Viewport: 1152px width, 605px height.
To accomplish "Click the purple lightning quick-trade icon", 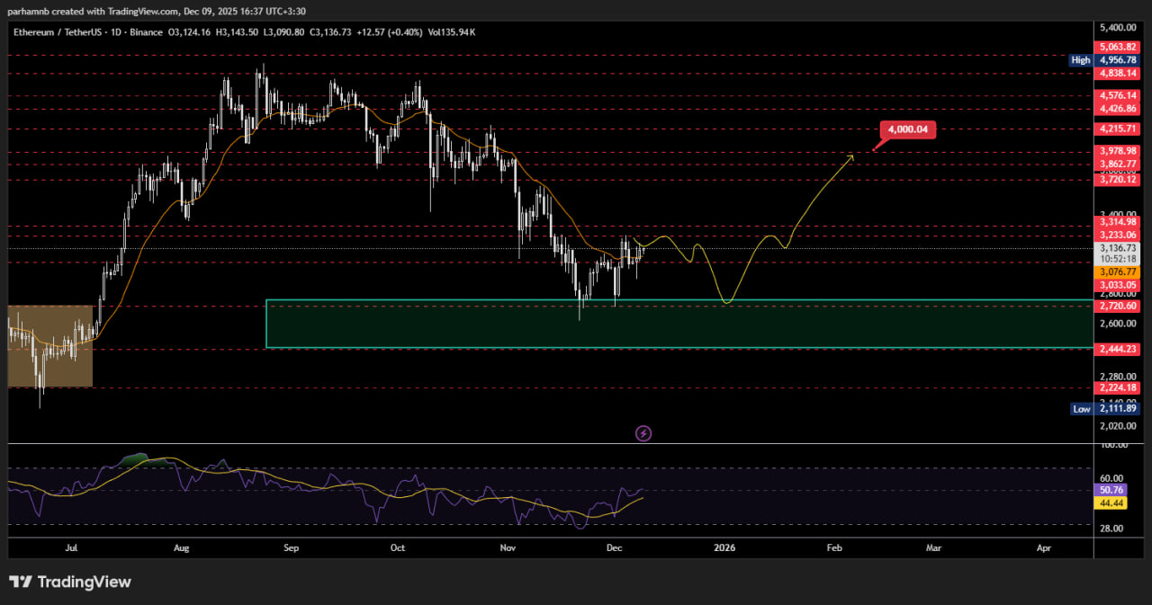I will [643, 433].
